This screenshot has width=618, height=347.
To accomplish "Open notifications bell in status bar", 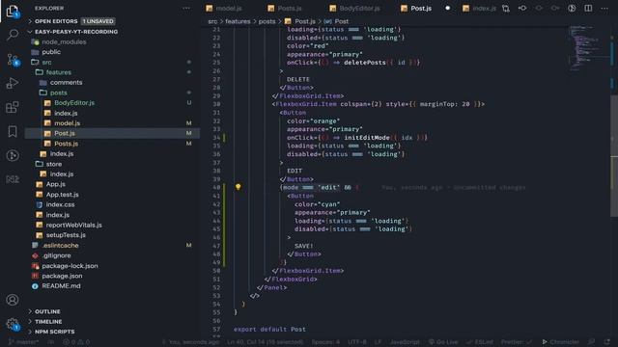I will coord(606,342).
